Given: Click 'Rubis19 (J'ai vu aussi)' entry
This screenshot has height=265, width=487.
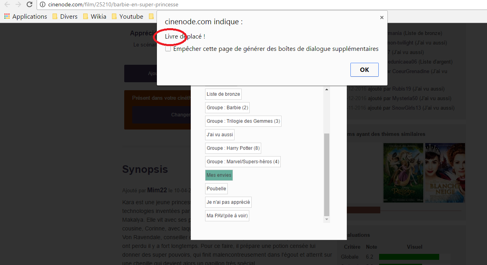Looking at the screenshot, I should click(418, 89).
